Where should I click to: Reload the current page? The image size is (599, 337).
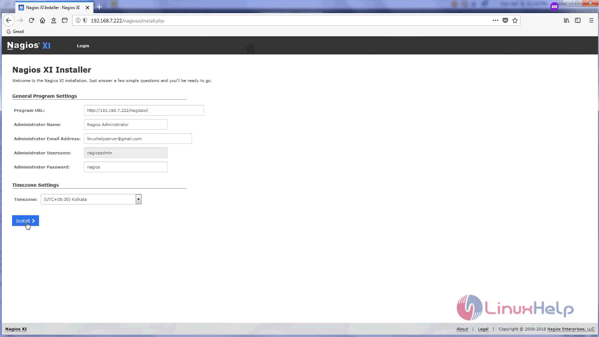click(31, 21)
